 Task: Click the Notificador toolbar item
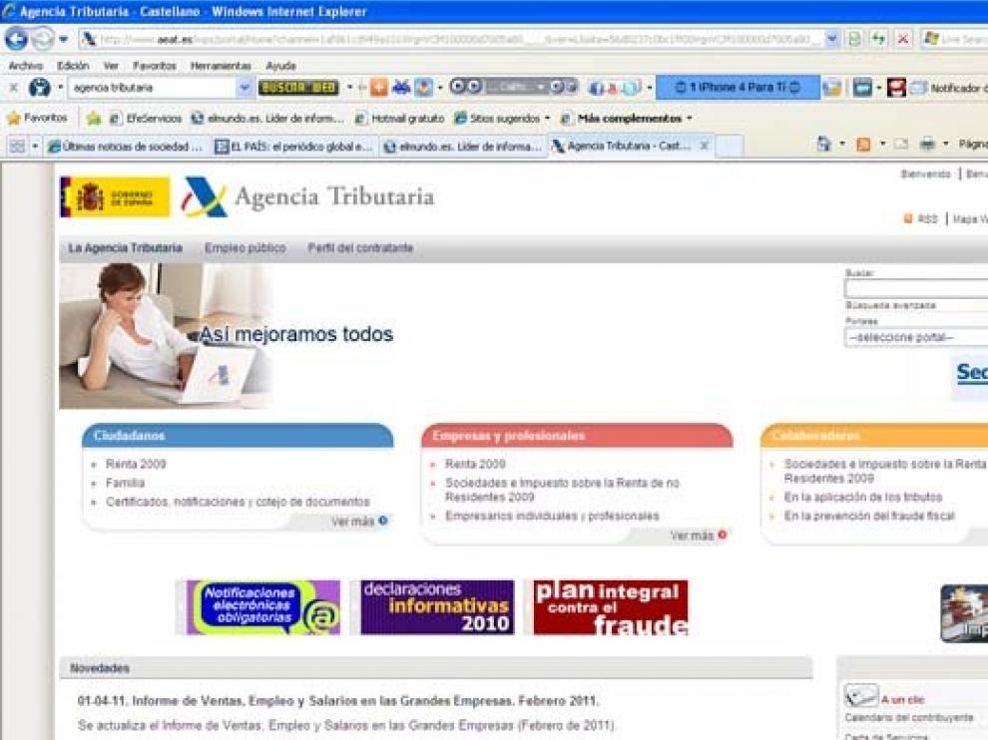coord(949,88)
